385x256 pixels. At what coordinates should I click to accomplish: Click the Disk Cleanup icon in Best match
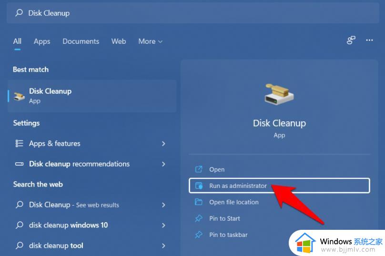tap(19, 96)
